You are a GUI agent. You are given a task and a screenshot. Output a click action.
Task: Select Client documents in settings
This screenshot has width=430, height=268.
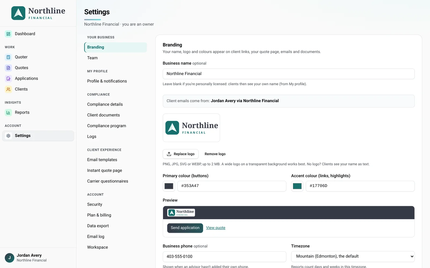tap(116, 115)
